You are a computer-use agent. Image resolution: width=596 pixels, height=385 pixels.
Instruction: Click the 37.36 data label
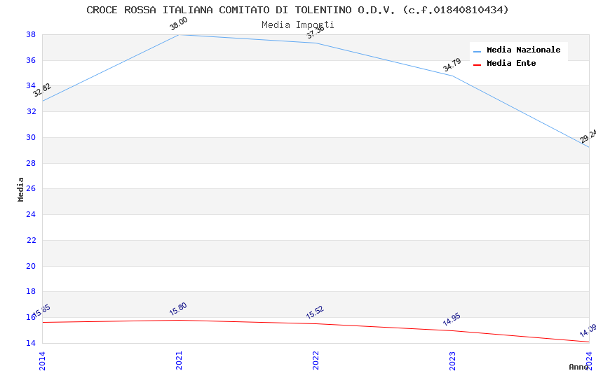coord(316,32)
